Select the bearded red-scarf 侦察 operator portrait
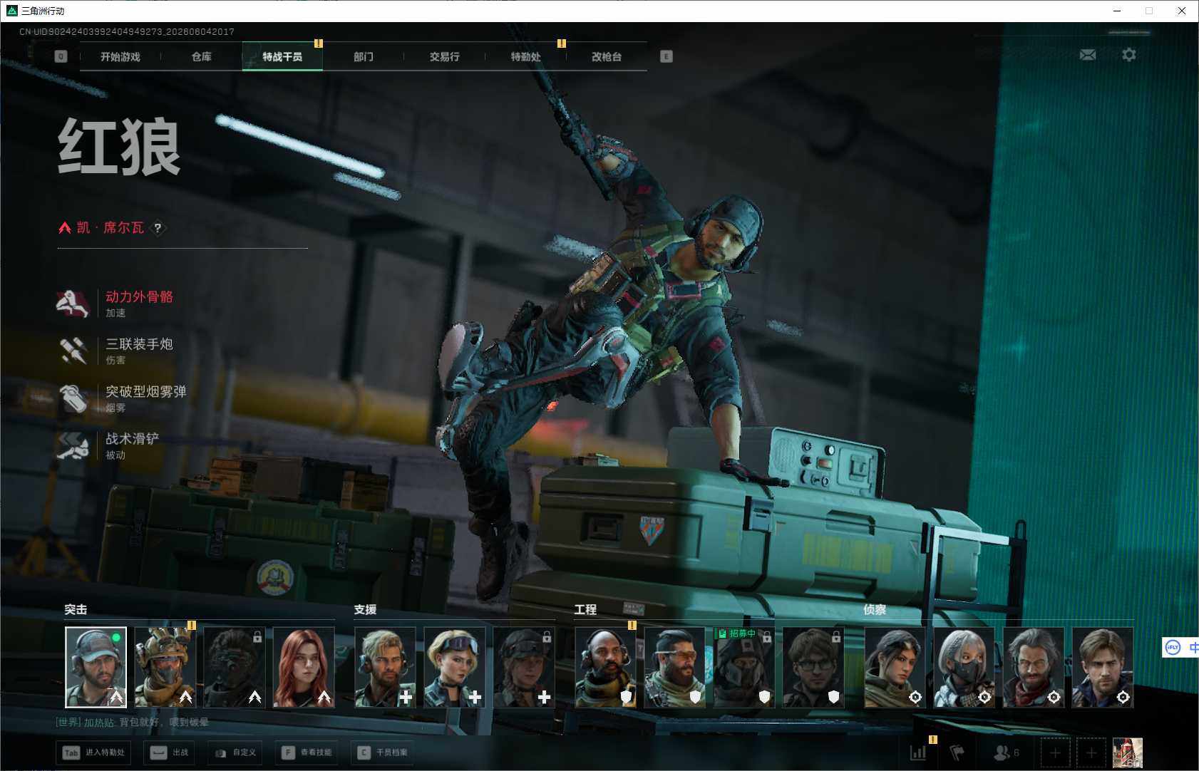Screen dimensions: 1199x771 tap(1033, 667)
